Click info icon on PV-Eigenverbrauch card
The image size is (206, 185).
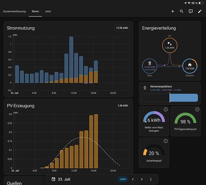[x=197, y=109]
